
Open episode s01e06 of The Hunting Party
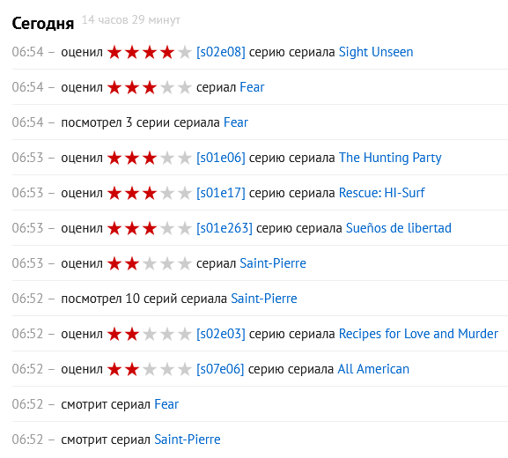click(x=221, y=158)
